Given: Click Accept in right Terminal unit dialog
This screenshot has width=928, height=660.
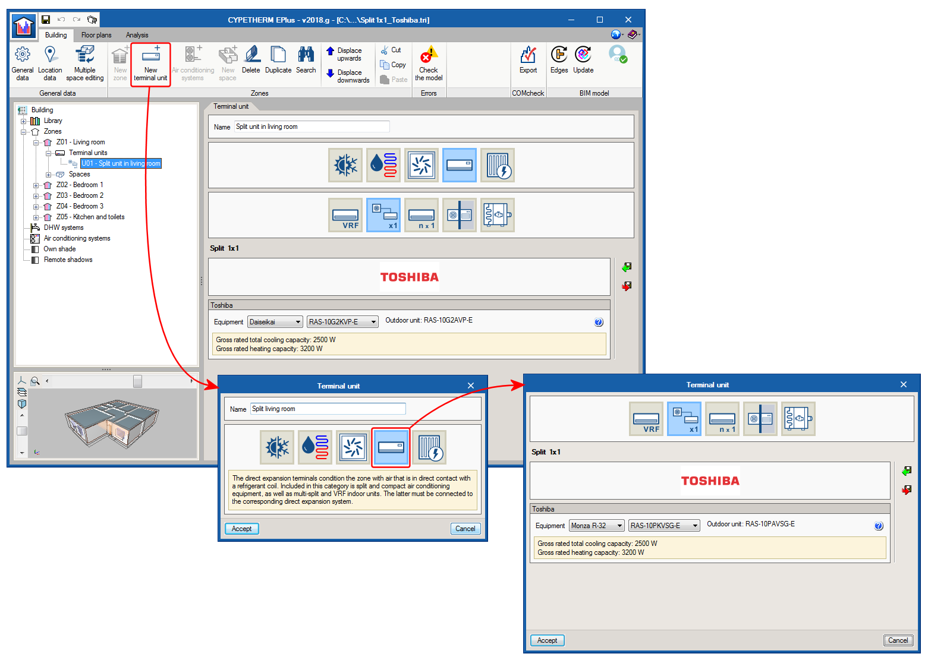Looking at the screenshot, I should (548, 640).
